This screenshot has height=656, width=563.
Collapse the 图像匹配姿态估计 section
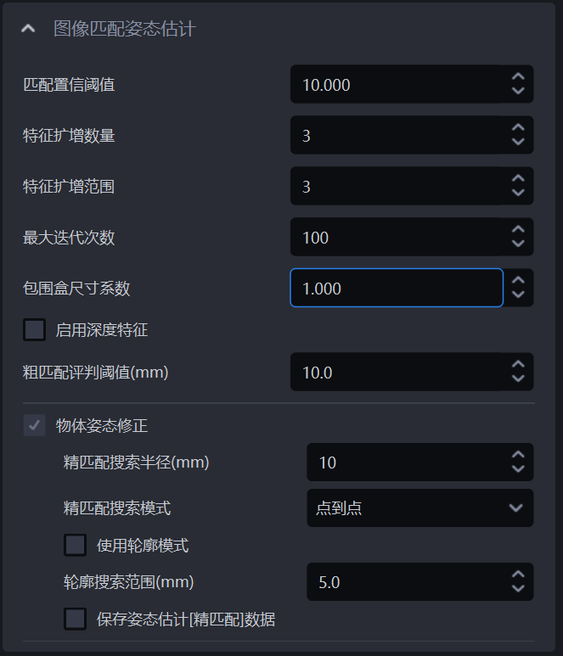tap(29, 29)
